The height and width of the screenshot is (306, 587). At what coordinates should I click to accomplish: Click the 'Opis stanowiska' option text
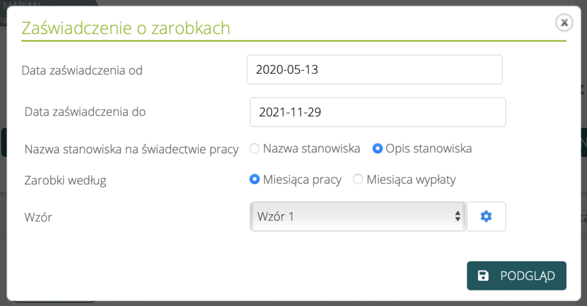pos(429,149)
